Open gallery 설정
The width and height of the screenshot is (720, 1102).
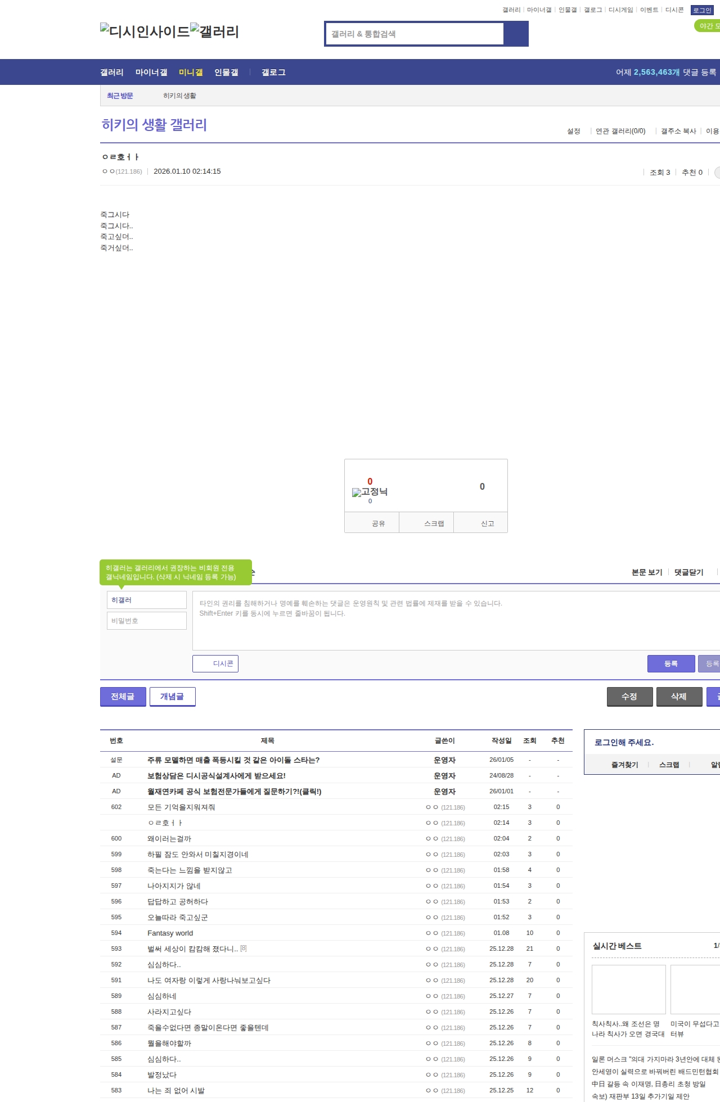pos(574,131)
